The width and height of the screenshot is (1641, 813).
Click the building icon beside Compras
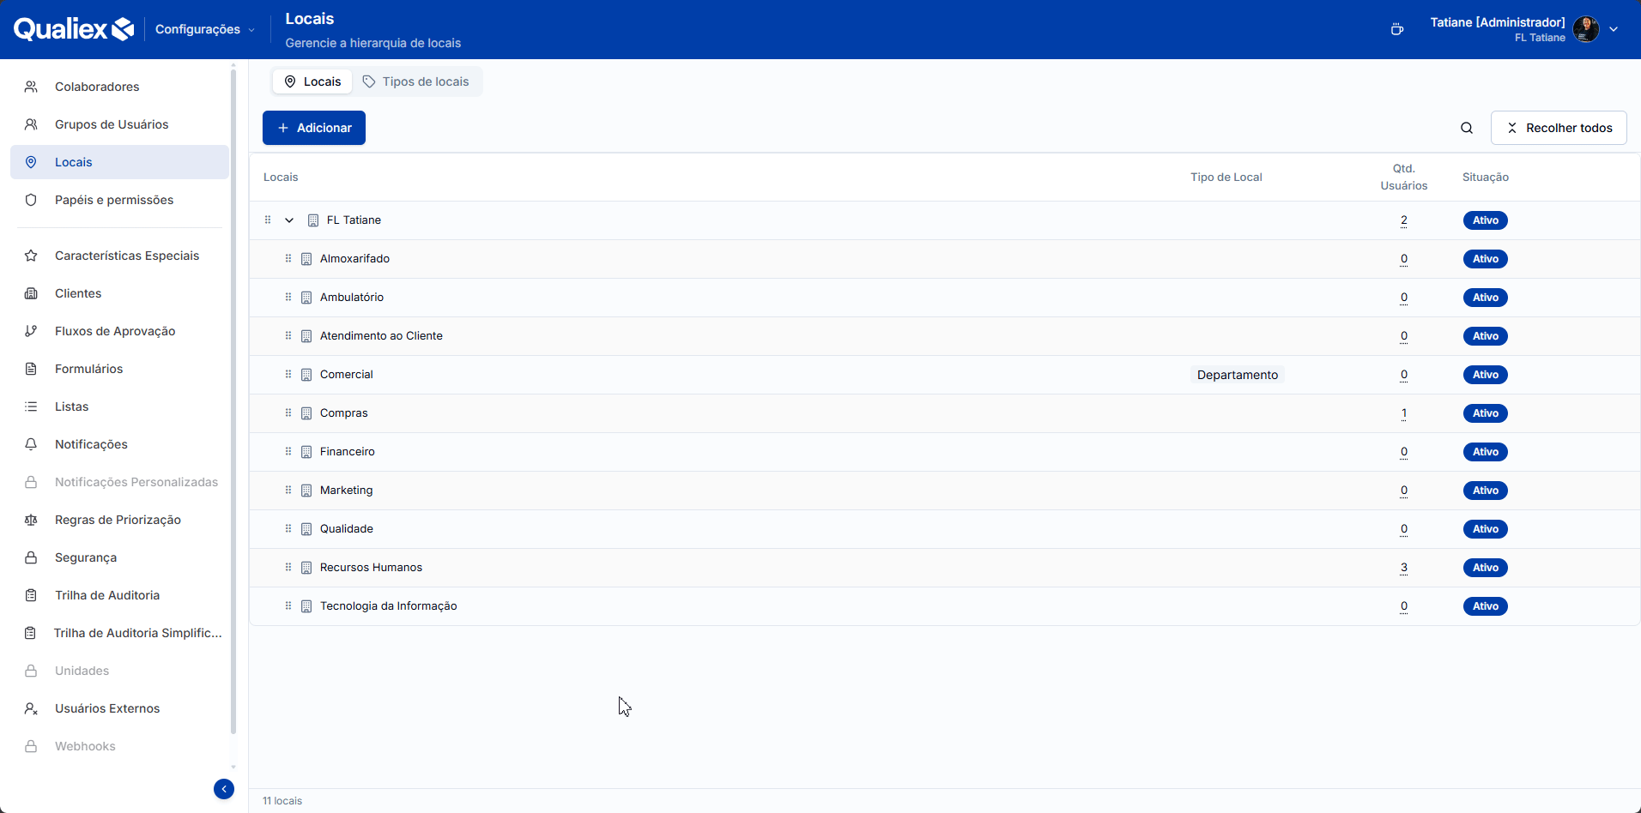pos(306,413)
